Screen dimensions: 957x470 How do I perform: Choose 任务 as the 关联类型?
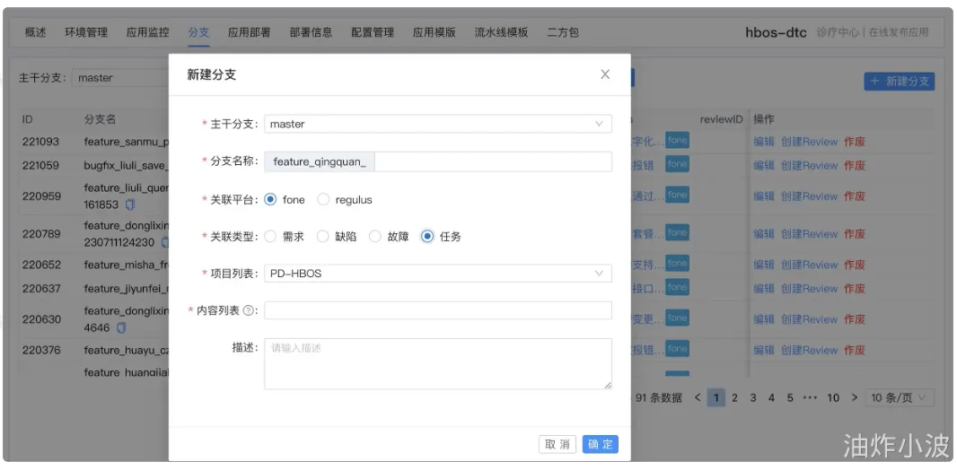tap(427, 237)
